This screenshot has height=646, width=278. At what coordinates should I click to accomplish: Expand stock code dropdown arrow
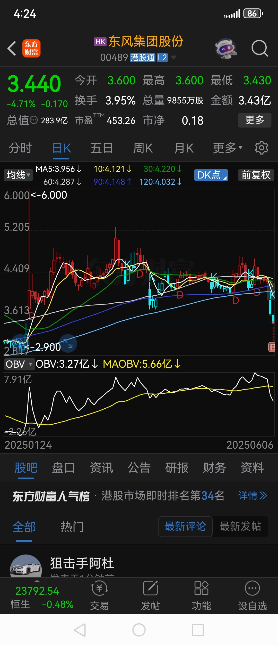click(x=174, y=57)
